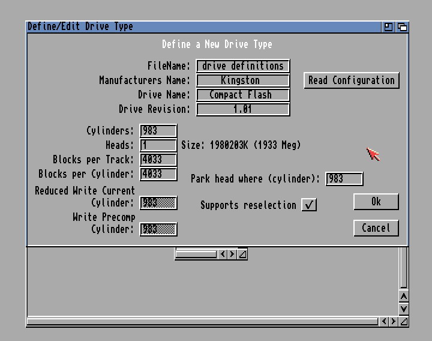Cancel the drive type definition
The image size is (432, 341).
[x=376, y=228]
